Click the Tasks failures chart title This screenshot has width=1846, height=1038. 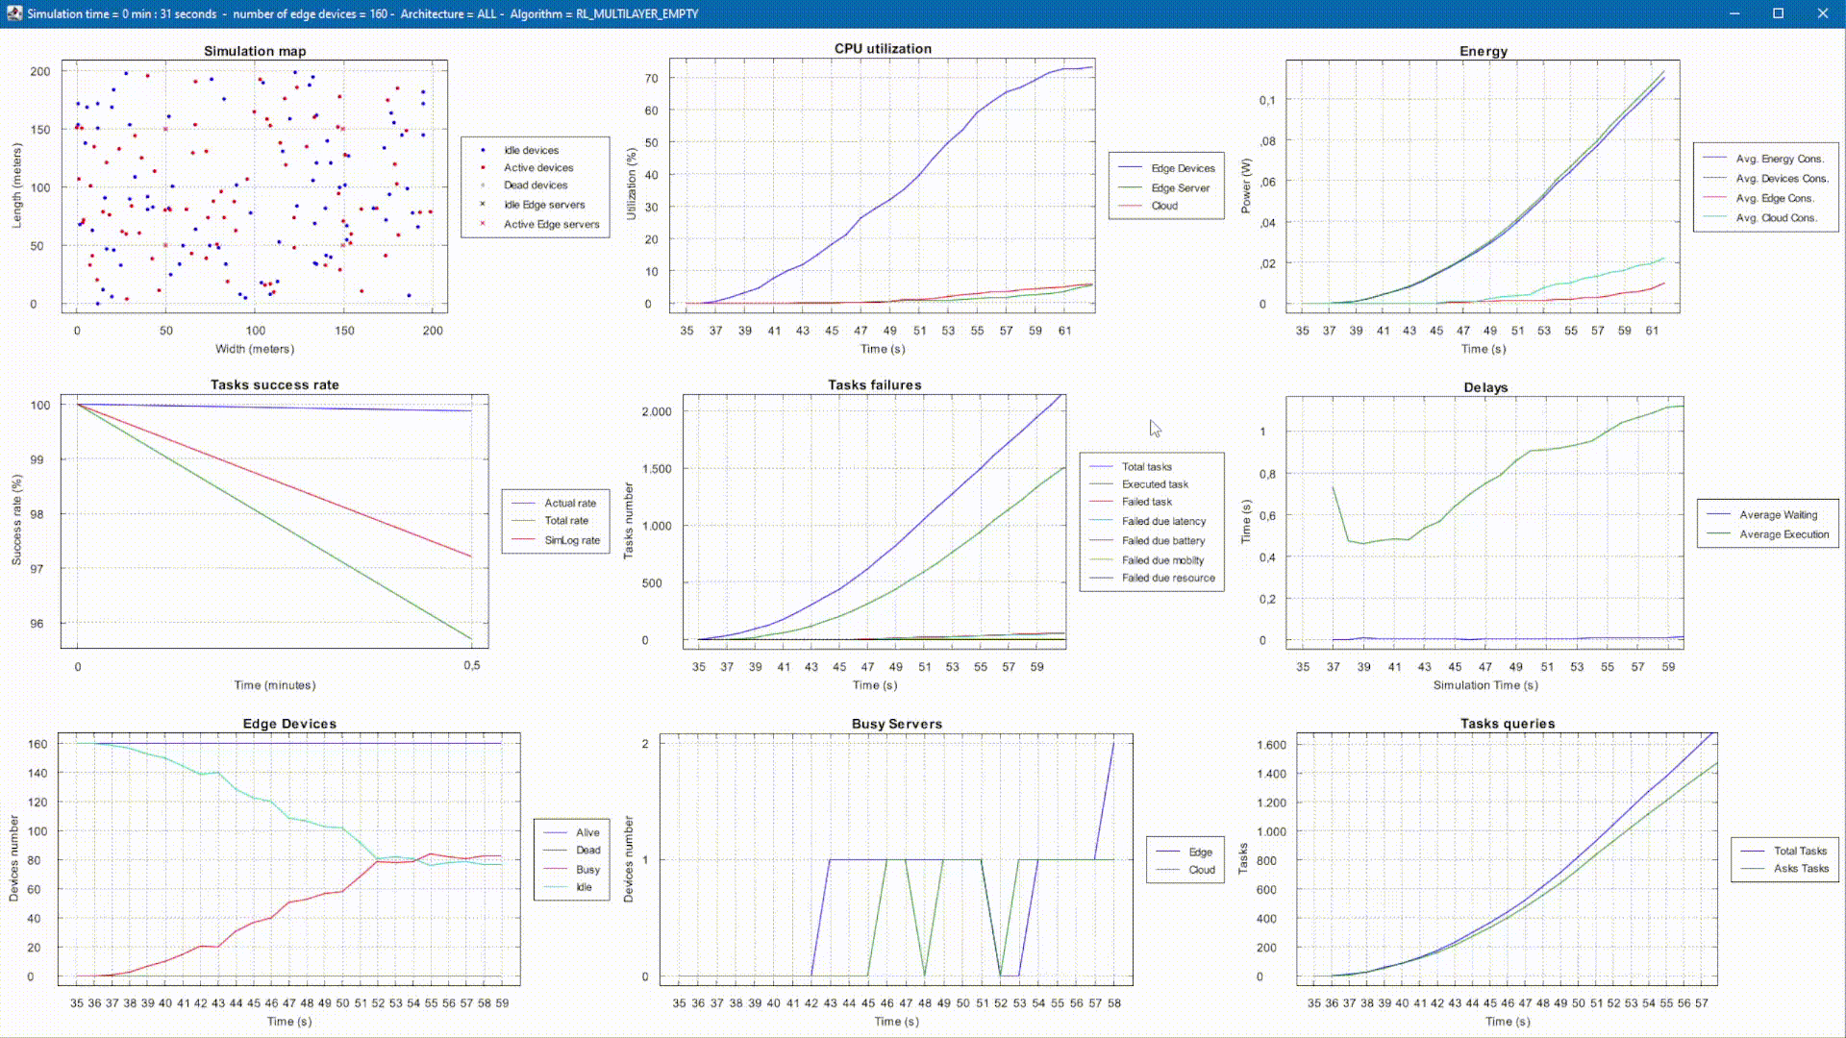pyautogui.click(x=874, y=384)
